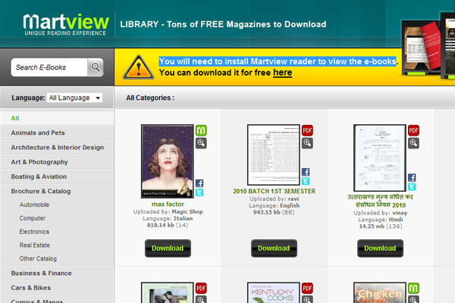
Task: Open the Language dropdown
Action: (x=74, y=98)
